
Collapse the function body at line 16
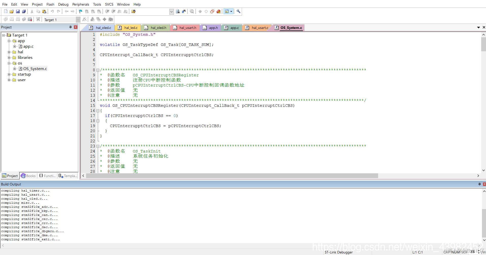pos(98,111)
